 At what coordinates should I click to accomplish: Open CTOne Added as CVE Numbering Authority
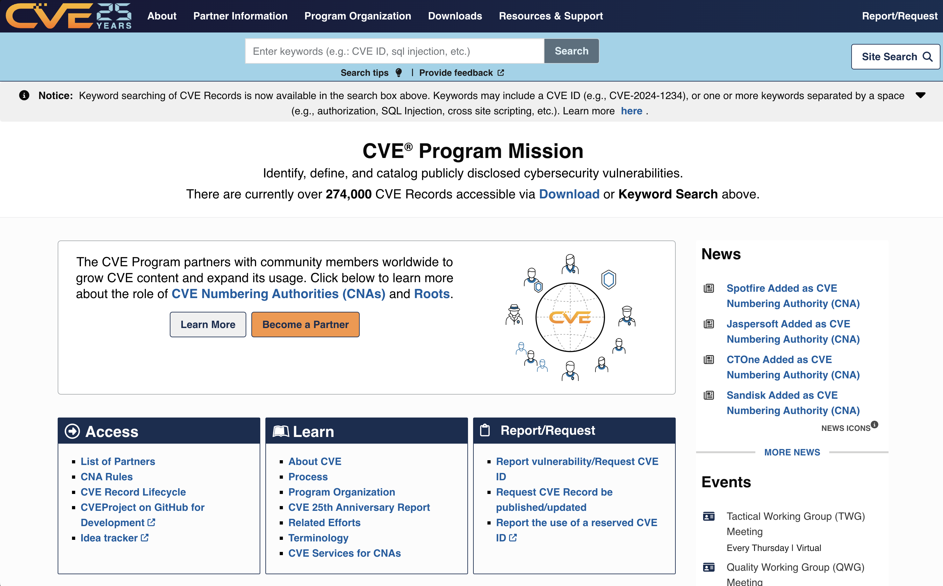[793, 367]
